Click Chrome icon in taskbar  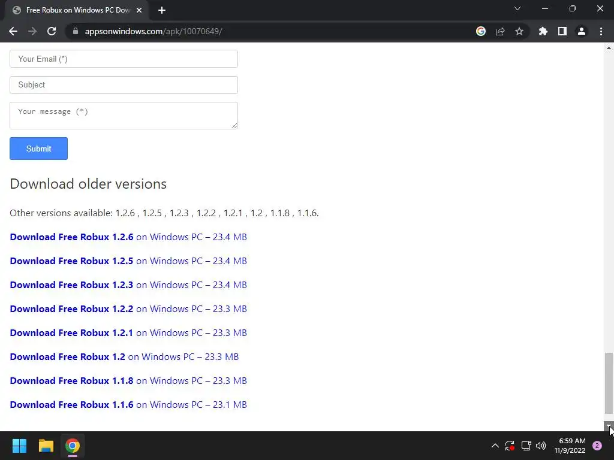[73, 446]
